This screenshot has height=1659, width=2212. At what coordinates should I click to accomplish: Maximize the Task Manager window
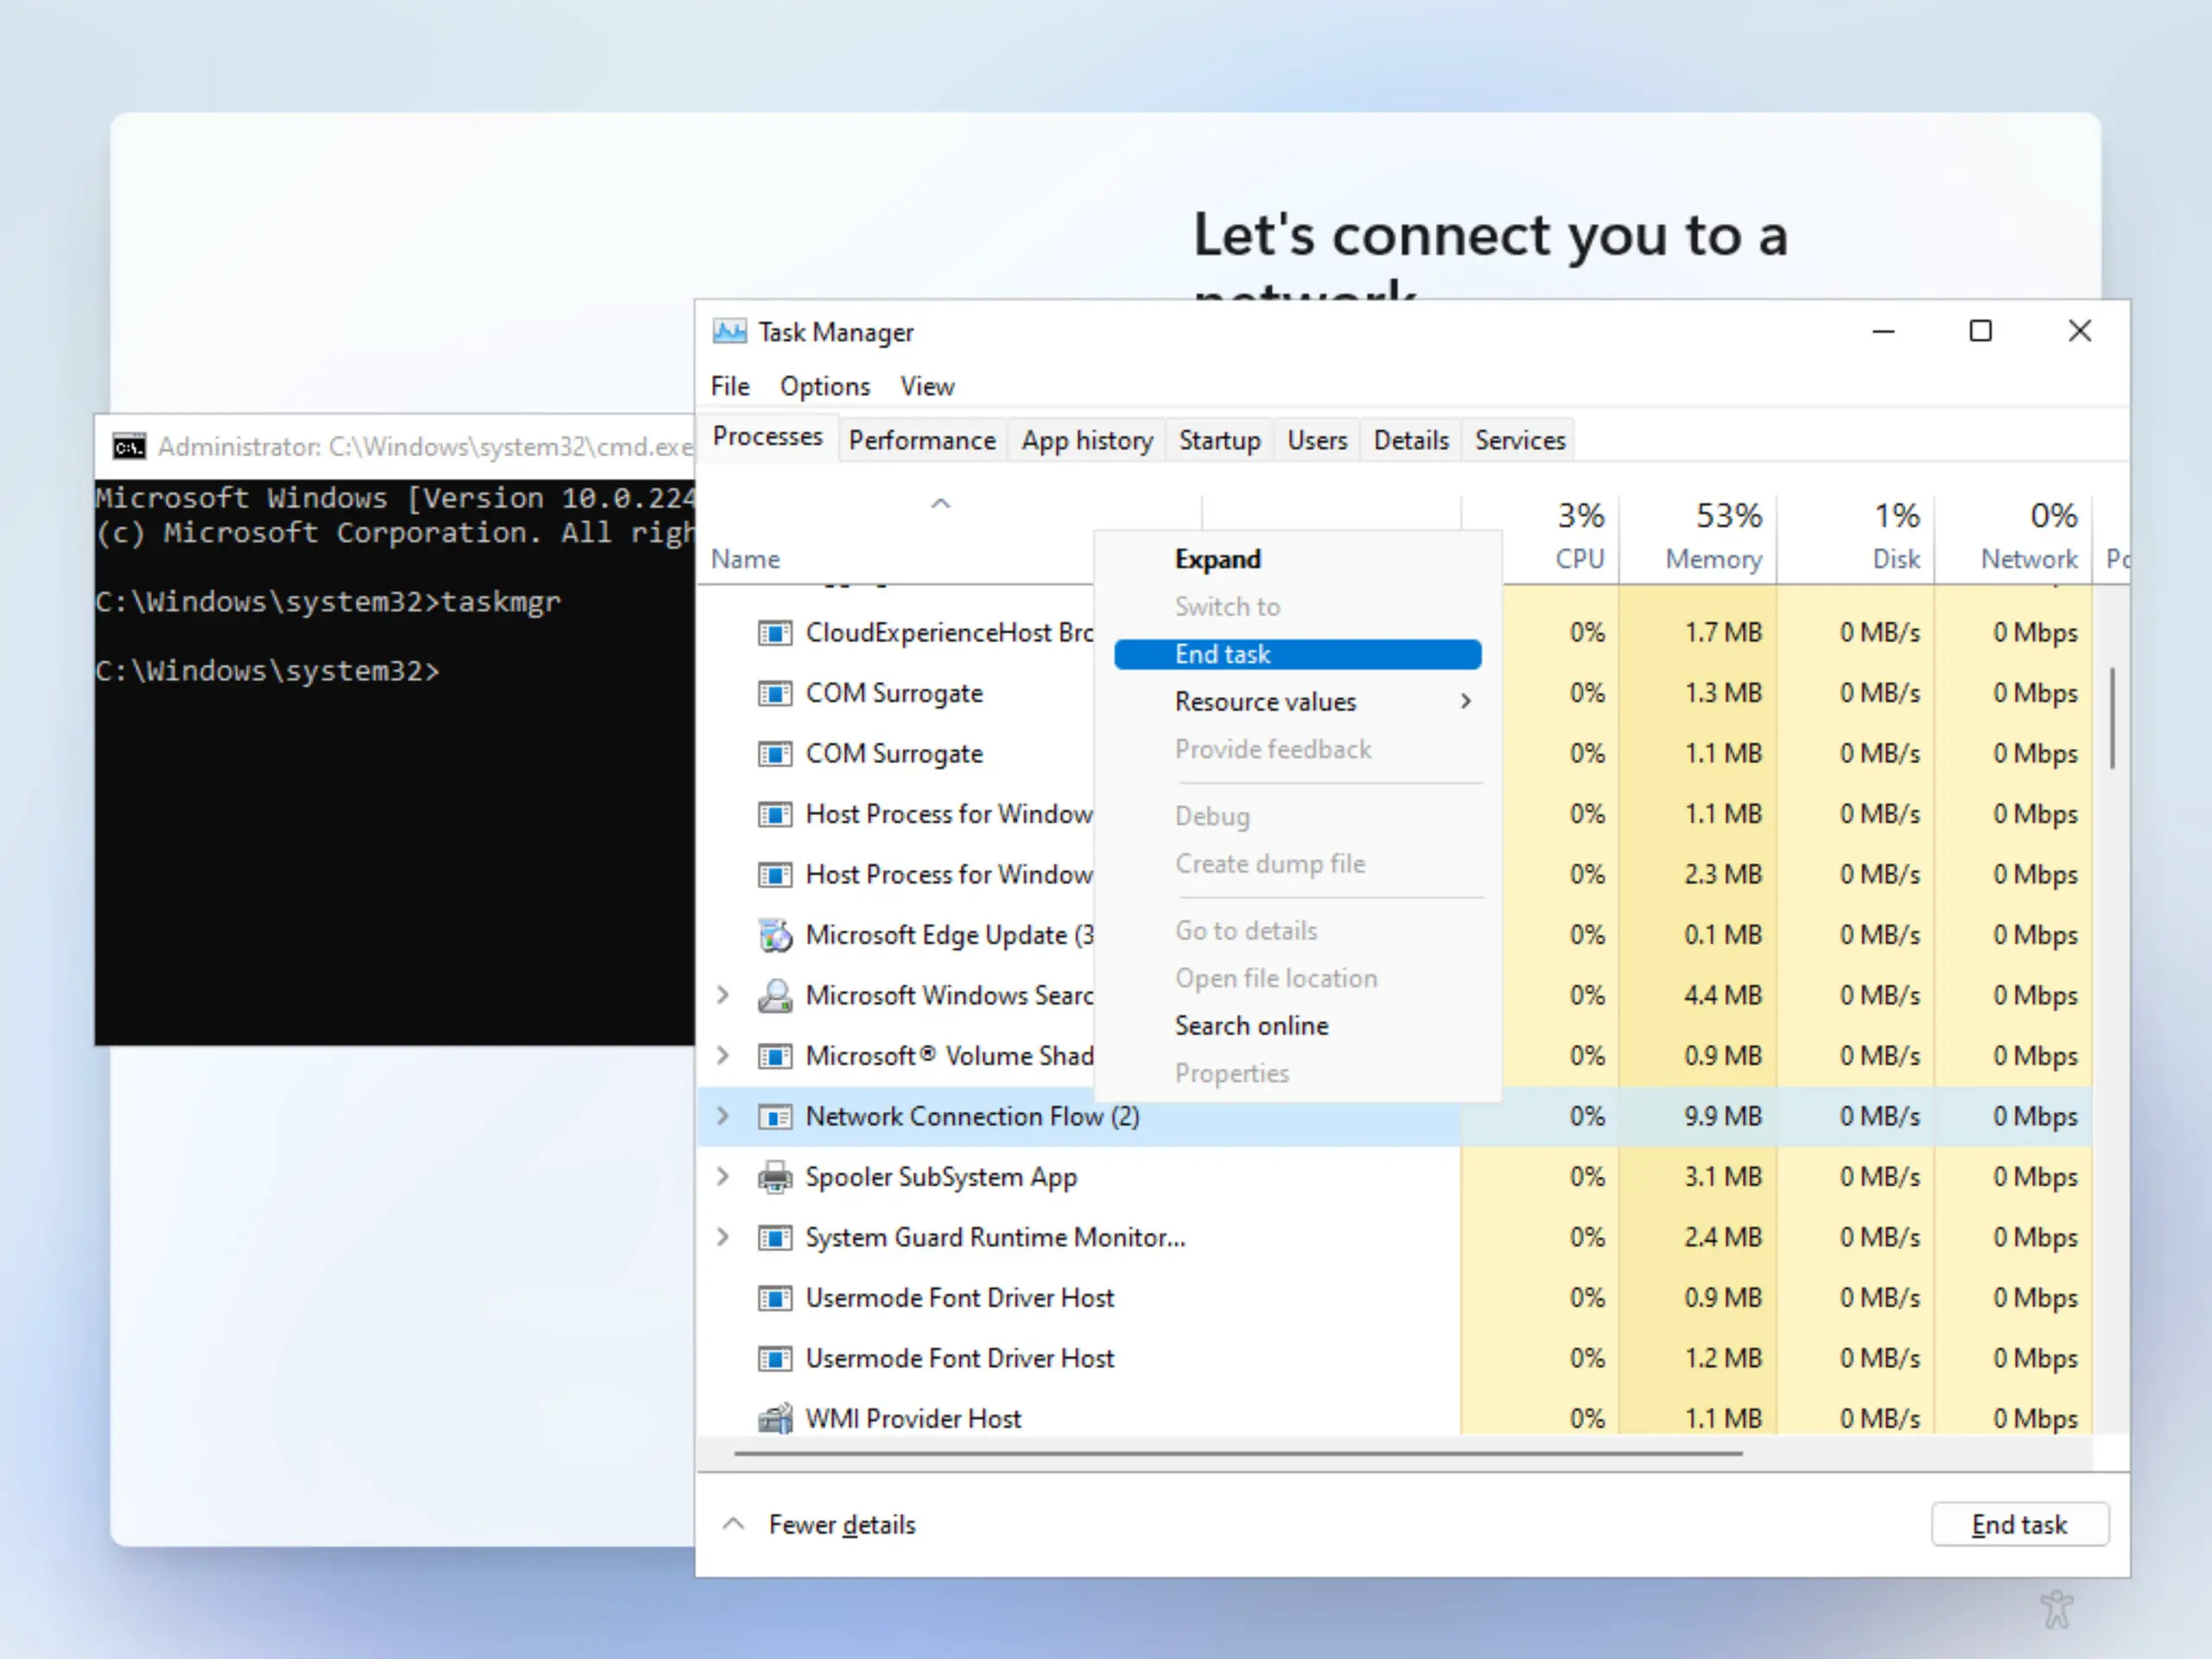pos(1980,331)
